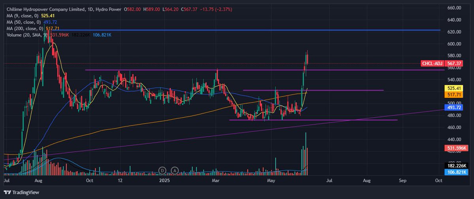Select the purple horizontal line near 556
This screenshot has width=474, height=199.
[265, 70]
